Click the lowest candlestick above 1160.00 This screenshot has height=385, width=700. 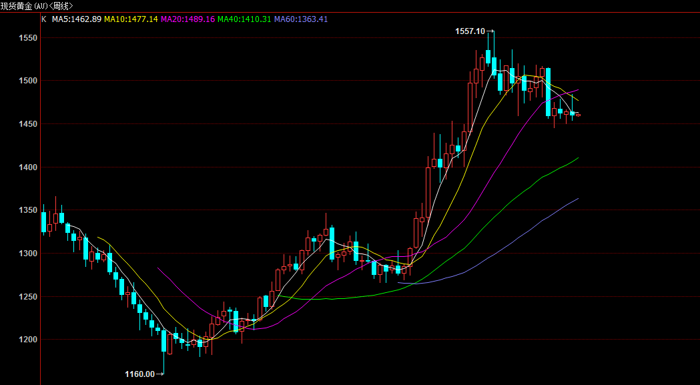click(163, 341)
